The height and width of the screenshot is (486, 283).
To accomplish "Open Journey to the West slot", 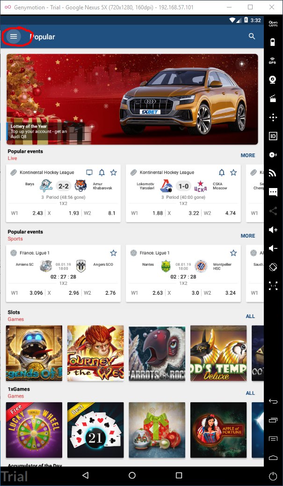I will (95, 353).
